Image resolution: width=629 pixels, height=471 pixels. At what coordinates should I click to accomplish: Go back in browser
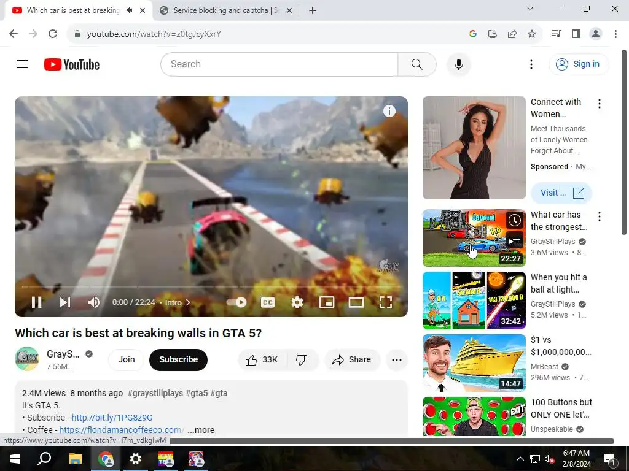point(14,34)
